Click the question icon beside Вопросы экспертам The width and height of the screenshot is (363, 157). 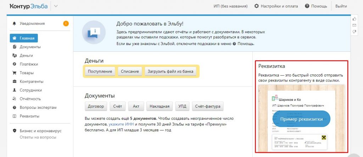15,107
